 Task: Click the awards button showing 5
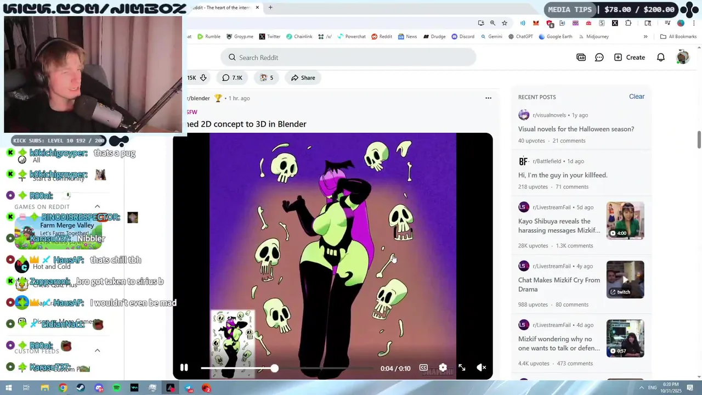(267, 77)
